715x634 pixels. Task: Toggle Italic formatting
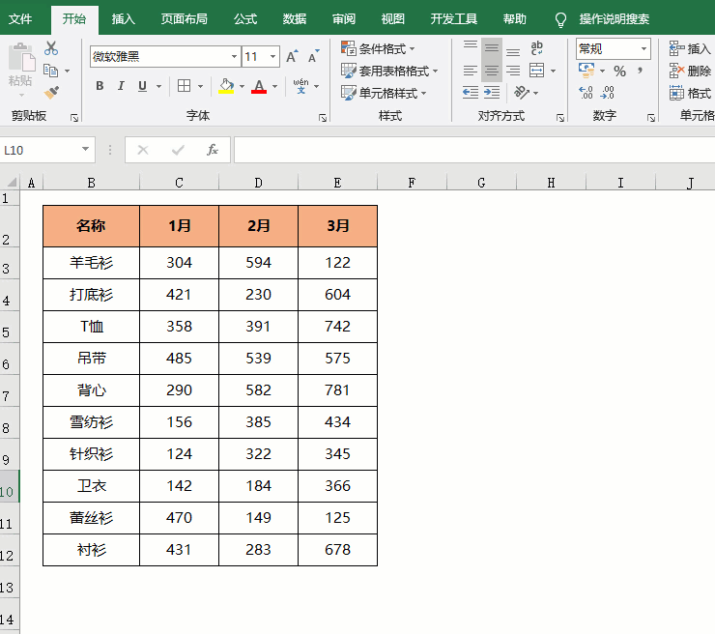click(x=121, y=86)
